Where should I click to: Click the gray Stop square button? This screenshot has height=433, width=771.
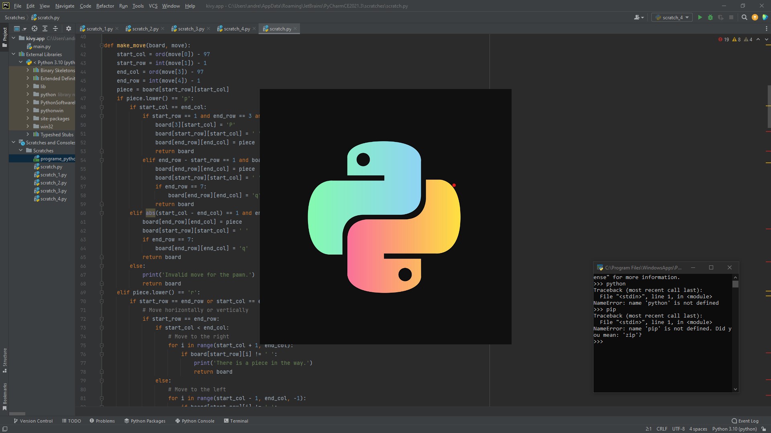[x=731, y=17]
